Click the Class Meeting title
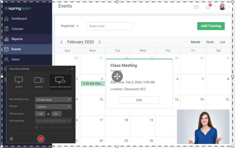The width and height of the screenshot is (235, 148). pyautogui.click(x=124, y=66)
